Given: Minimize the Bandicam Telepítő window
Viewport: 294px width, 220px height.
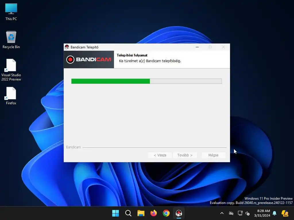Looking at the screenshot, I should (197, 47).
